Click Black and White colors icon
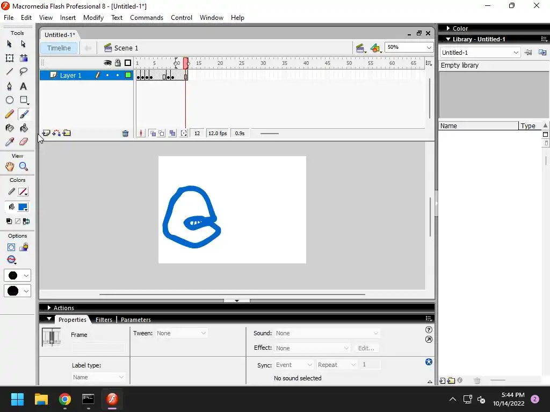Viewport: 550px width, 412px height. (x=9, y=221)
